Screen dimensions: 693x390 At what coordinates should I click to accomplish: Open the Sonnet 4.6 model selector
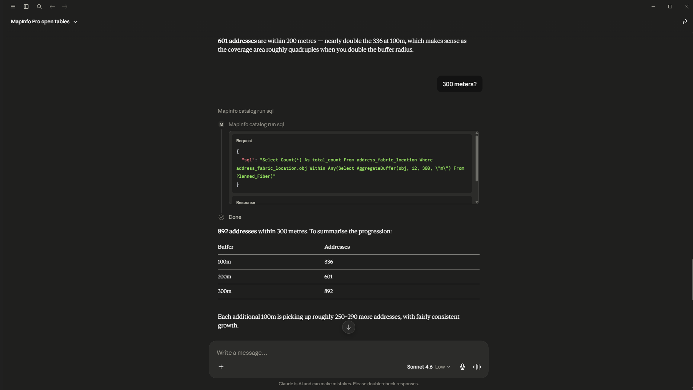[420, 367]
